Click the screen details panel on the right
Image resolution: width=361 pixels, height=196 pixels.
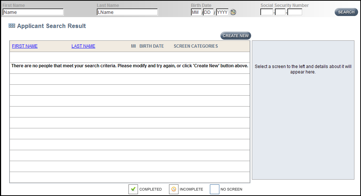point(303,110)
